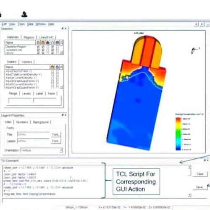Open the Background tab in Legend Properties

pos(41,122)
